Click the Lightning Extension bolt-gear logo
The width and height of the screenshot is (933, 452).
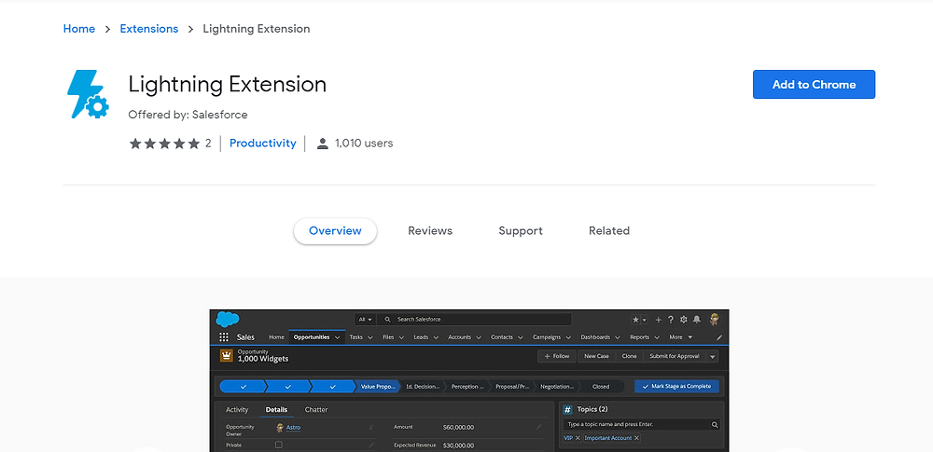pyautogui.click(x=88, y=94)
